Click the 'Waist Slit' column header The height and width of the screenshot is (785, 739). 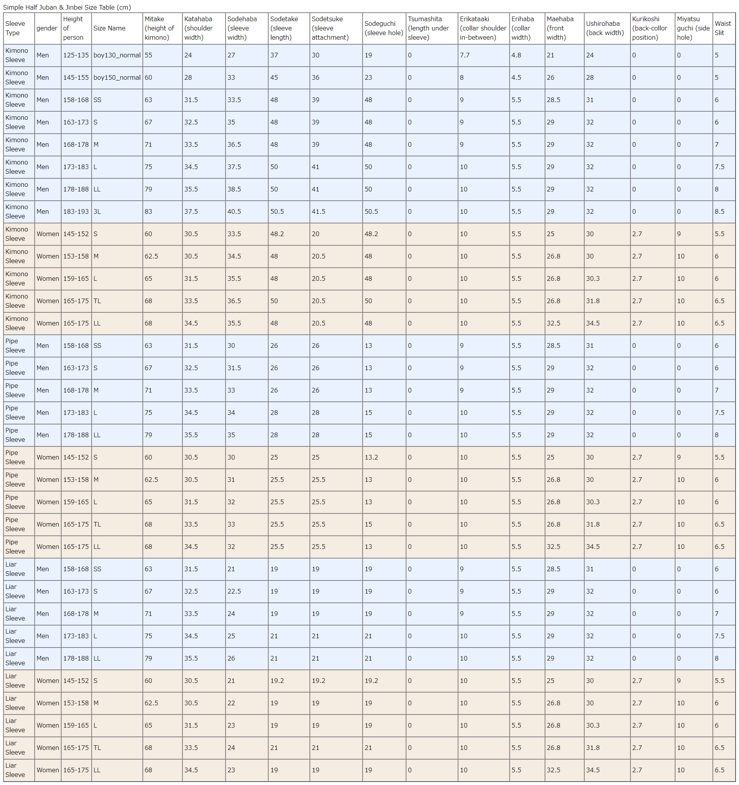[x=722, y=28]
